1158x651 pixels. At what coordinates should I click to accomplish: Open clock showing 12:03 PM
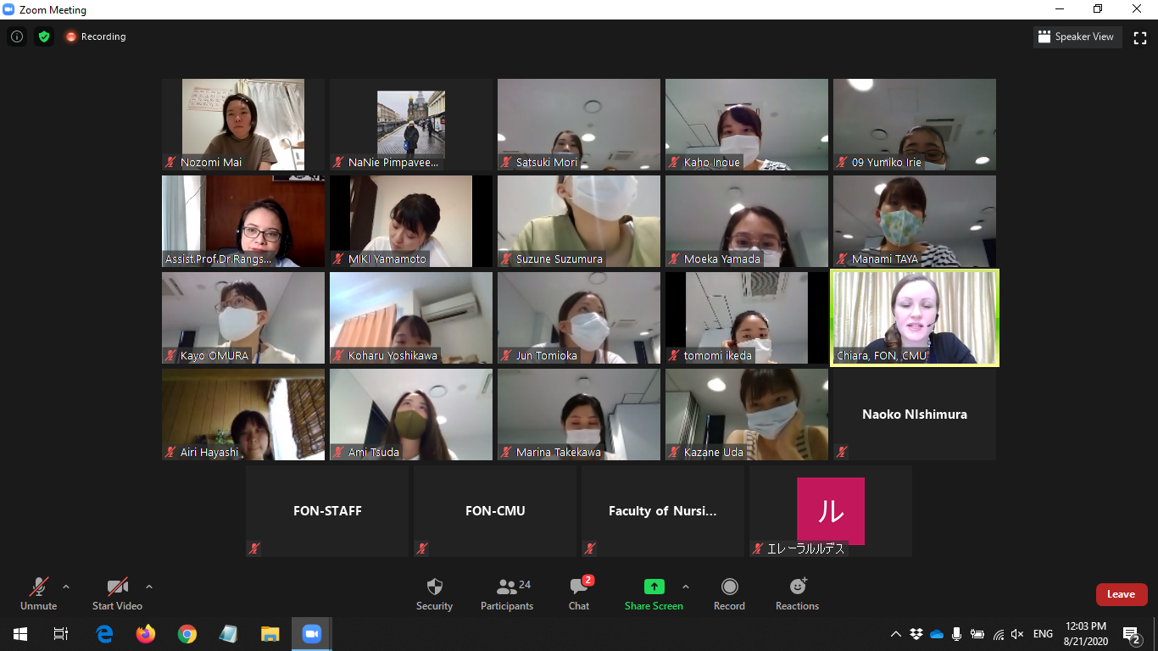coord(1086,634)
